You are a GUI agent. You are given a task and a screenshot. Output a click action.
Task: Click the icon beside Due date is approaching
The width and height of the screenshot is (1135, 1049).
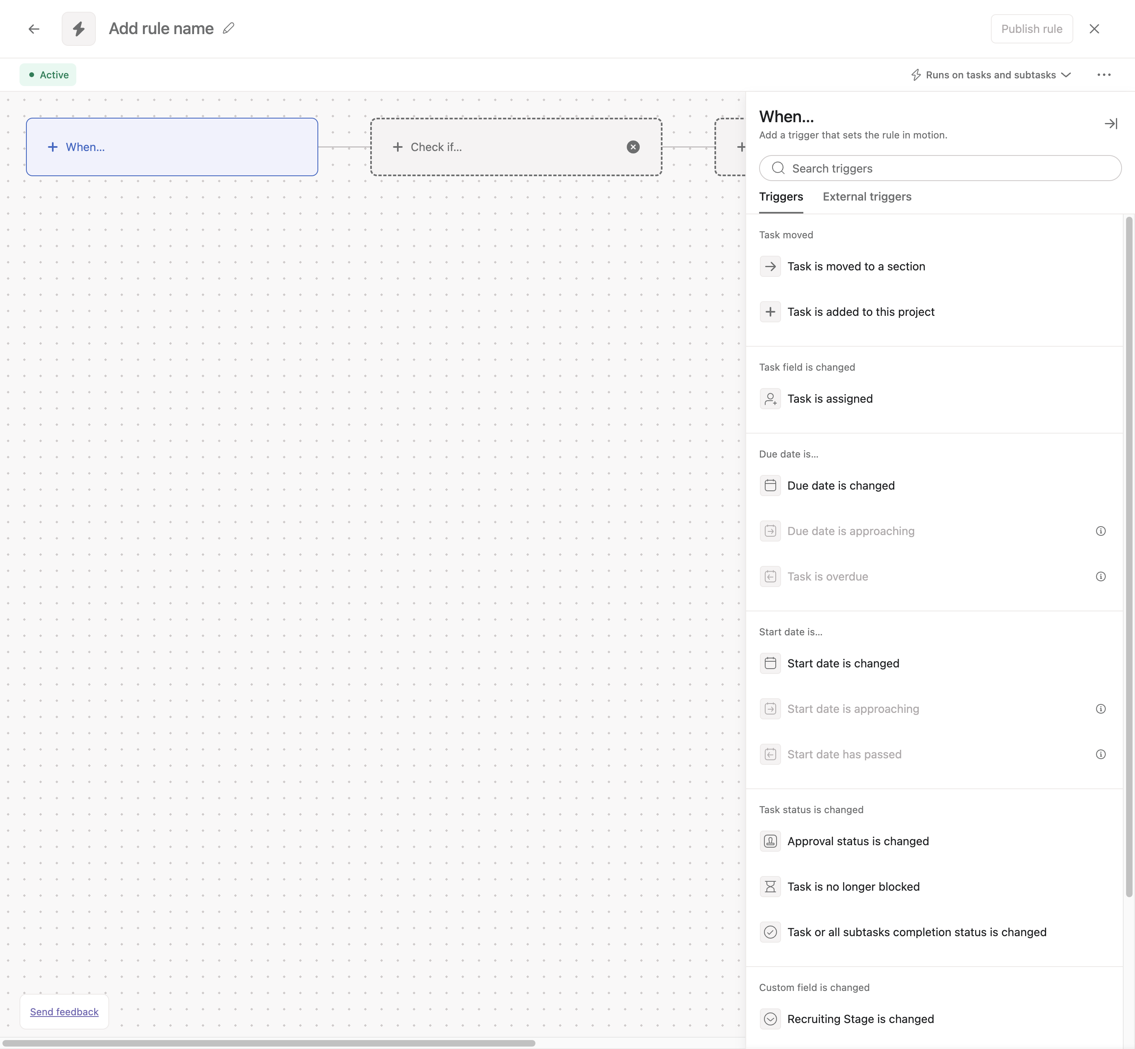coord(770,531)
